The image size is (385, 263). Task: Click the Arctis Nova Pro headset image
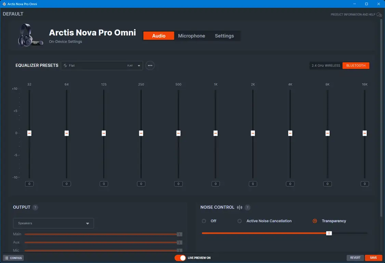tap(30, 35)
